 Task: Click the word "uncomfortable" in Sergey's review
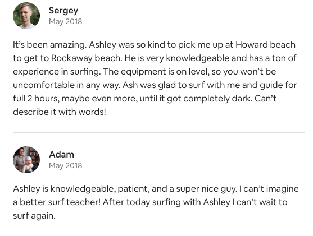[44, 85]
